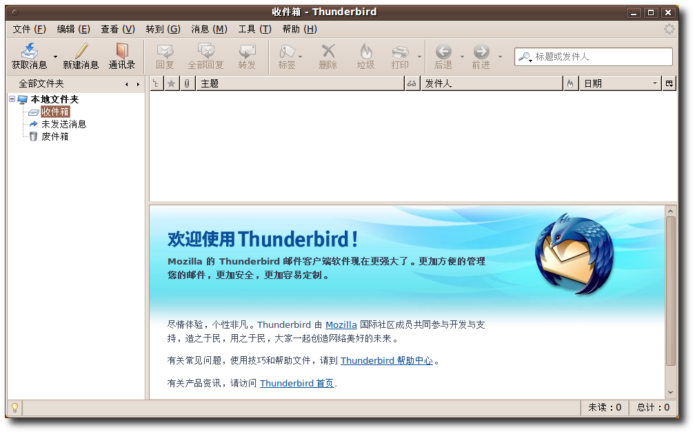Click the message pane scrollbar thumb

tap(671, 291)
